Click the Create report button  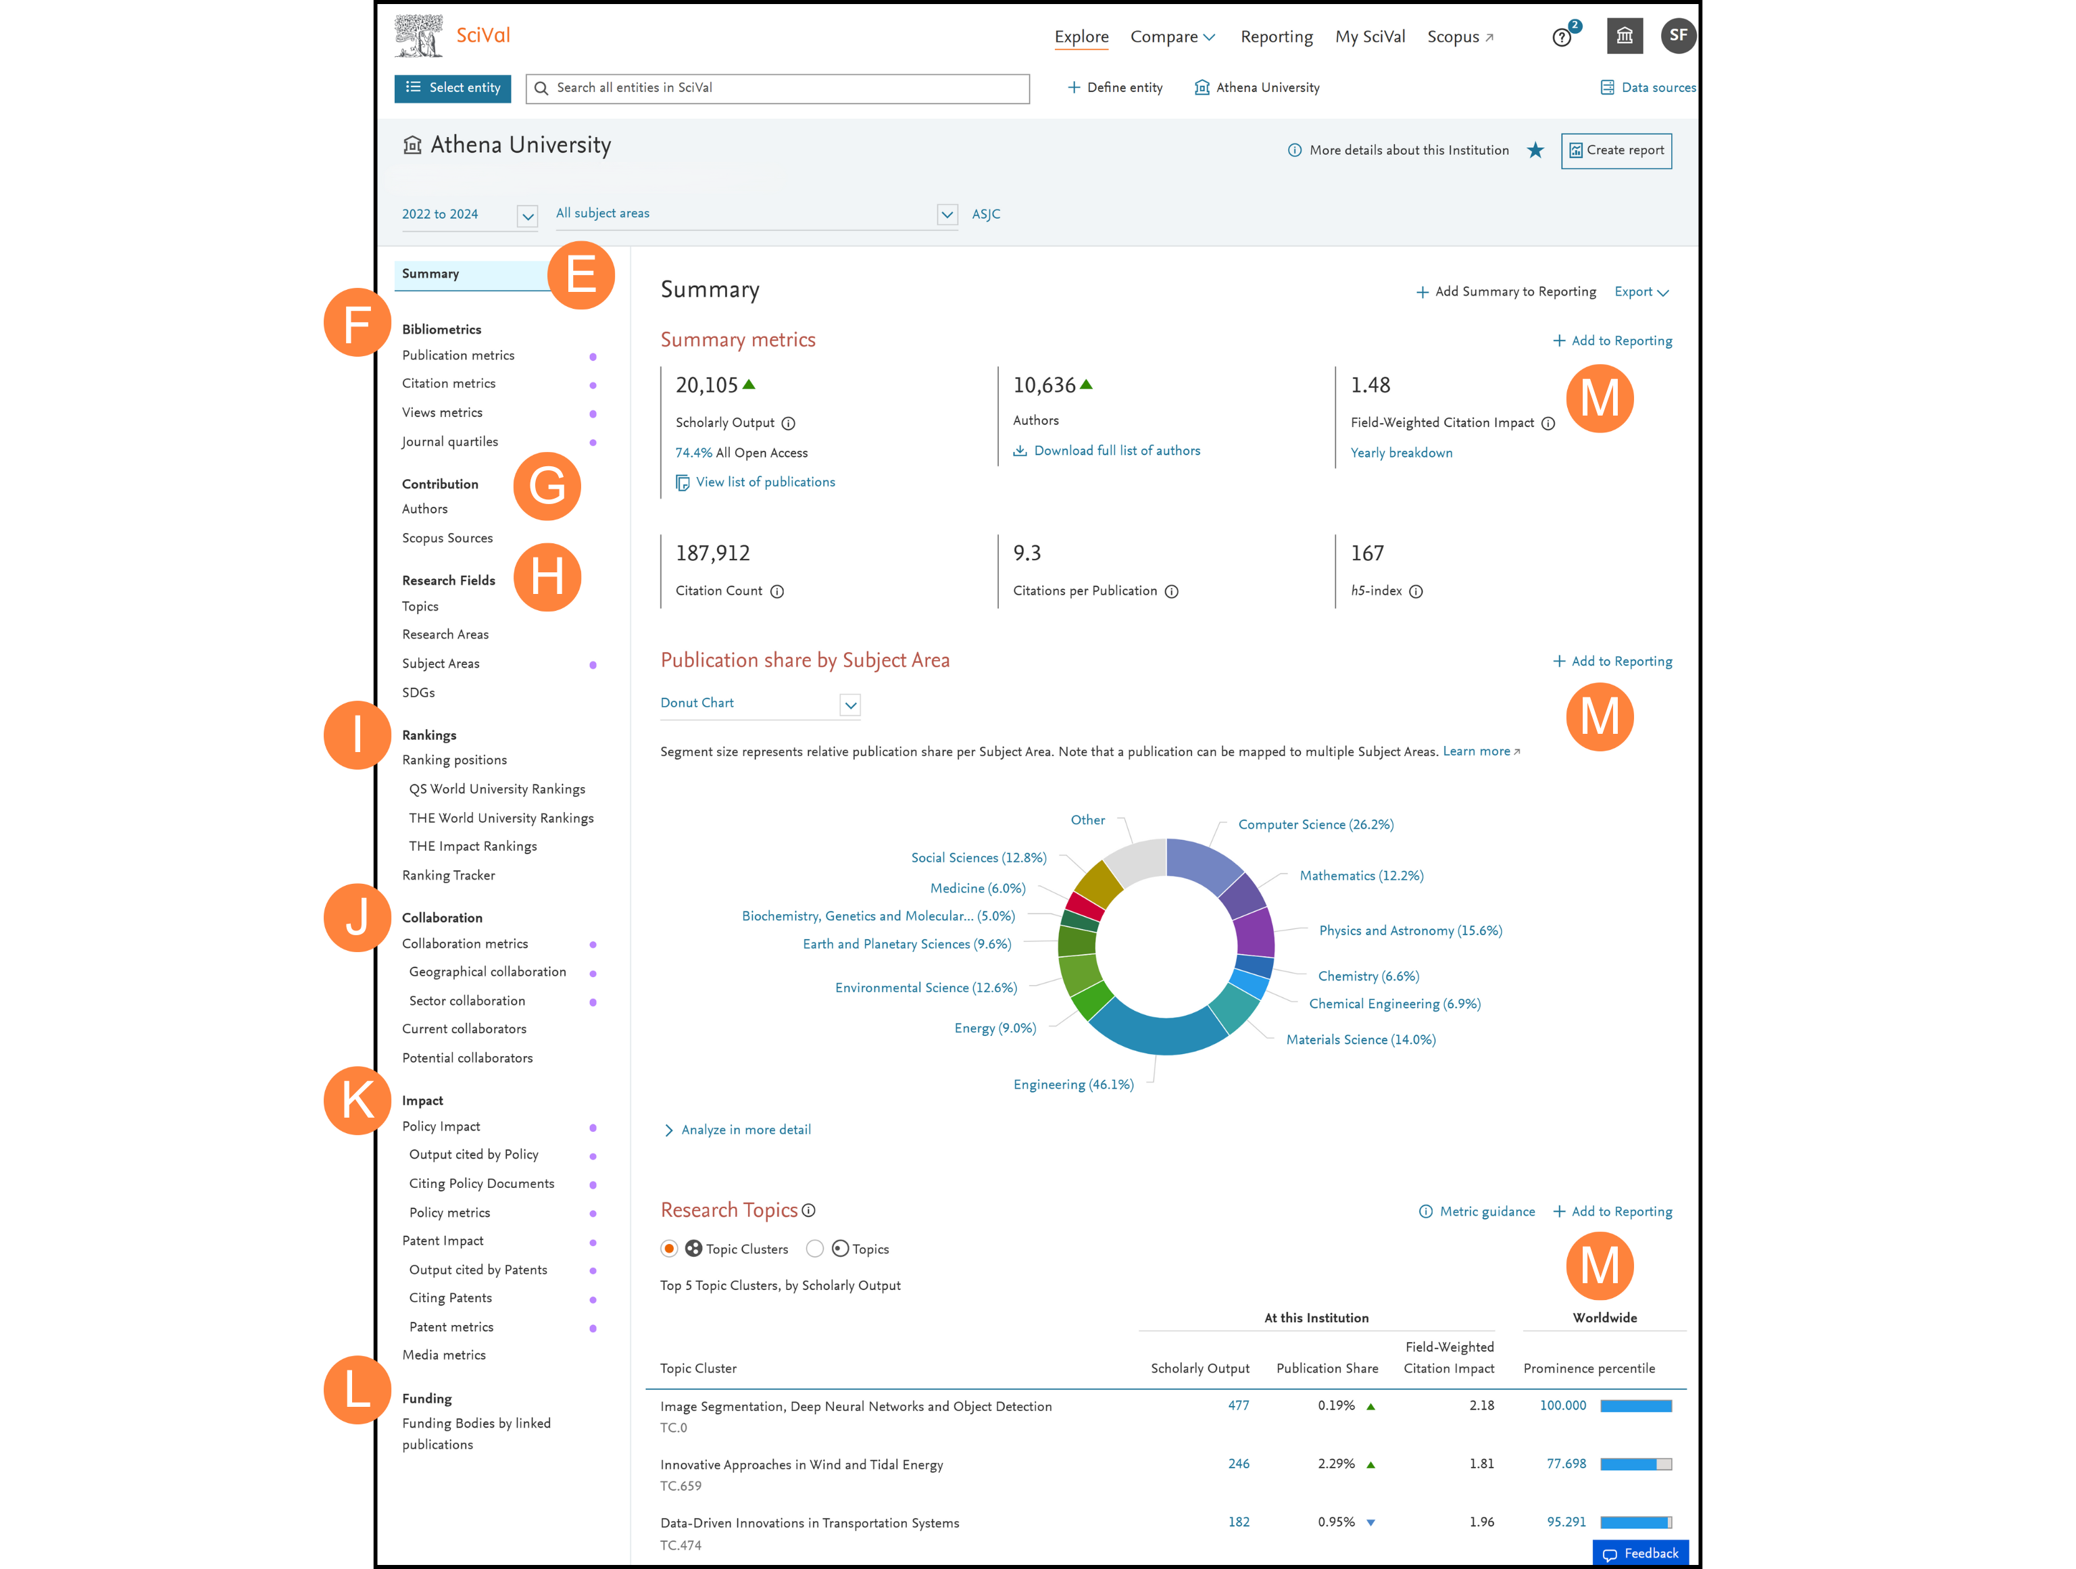click(1616, 150)
